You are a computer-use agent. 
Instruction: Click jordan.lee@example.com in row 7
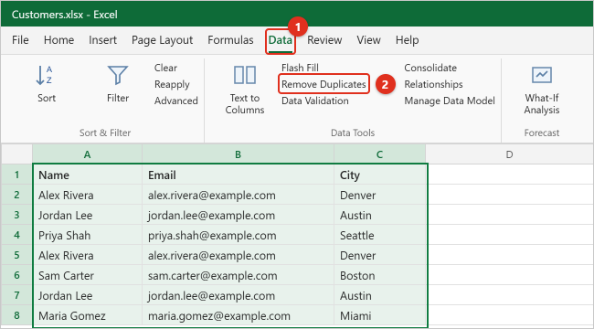(x=238, y=295)
